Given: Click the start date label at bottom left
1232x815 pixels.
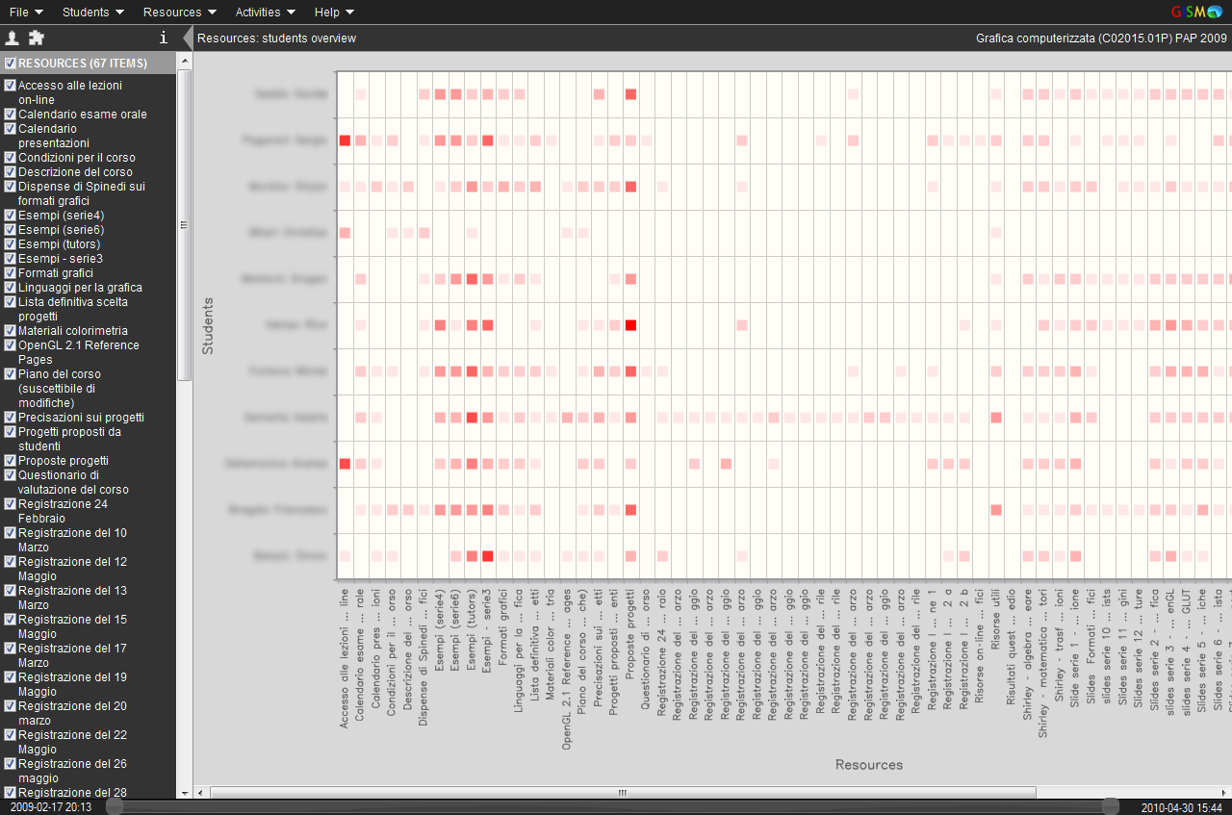Looking at the screenshot, I should coord(51,806).
